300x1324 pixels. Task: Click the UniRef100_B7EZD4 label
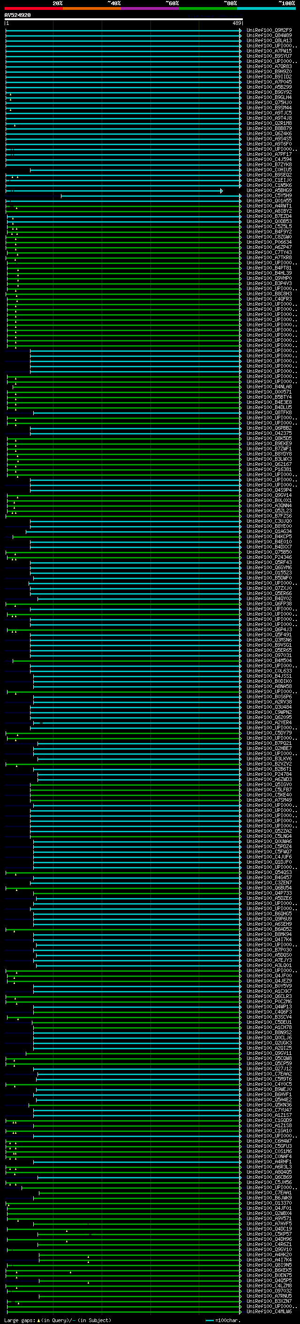(x=269, y=217)
